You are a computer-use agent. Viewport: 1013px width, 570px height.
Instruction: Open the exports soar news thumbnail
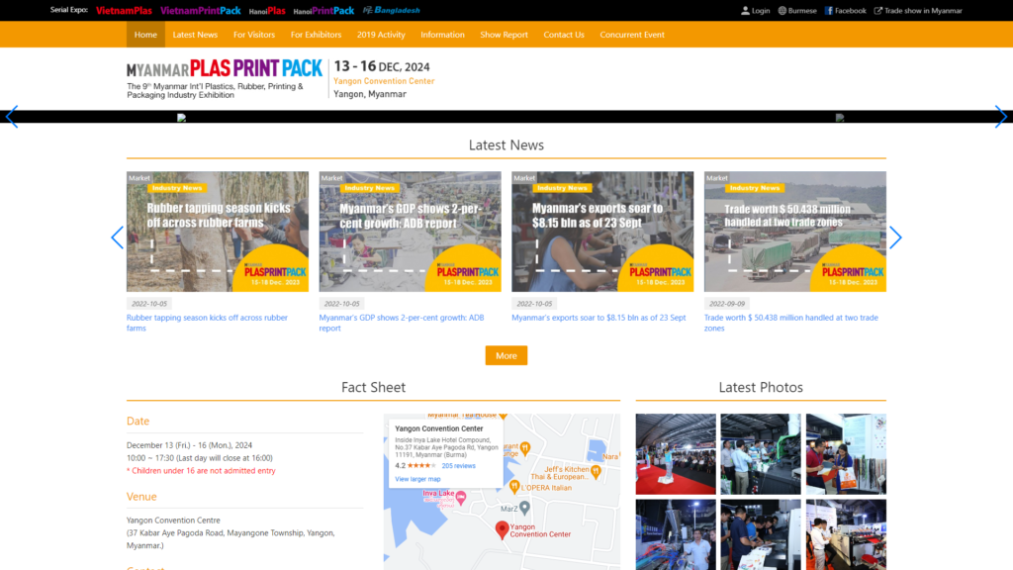[602, 232]
